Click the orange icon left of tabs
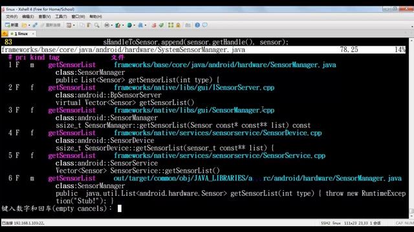The image size is (414, 232). coord(5,34)
